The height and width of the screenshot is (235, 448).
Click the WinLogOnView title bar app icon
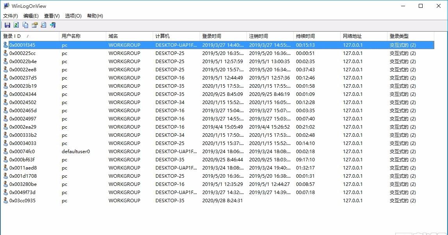[6, 6]
